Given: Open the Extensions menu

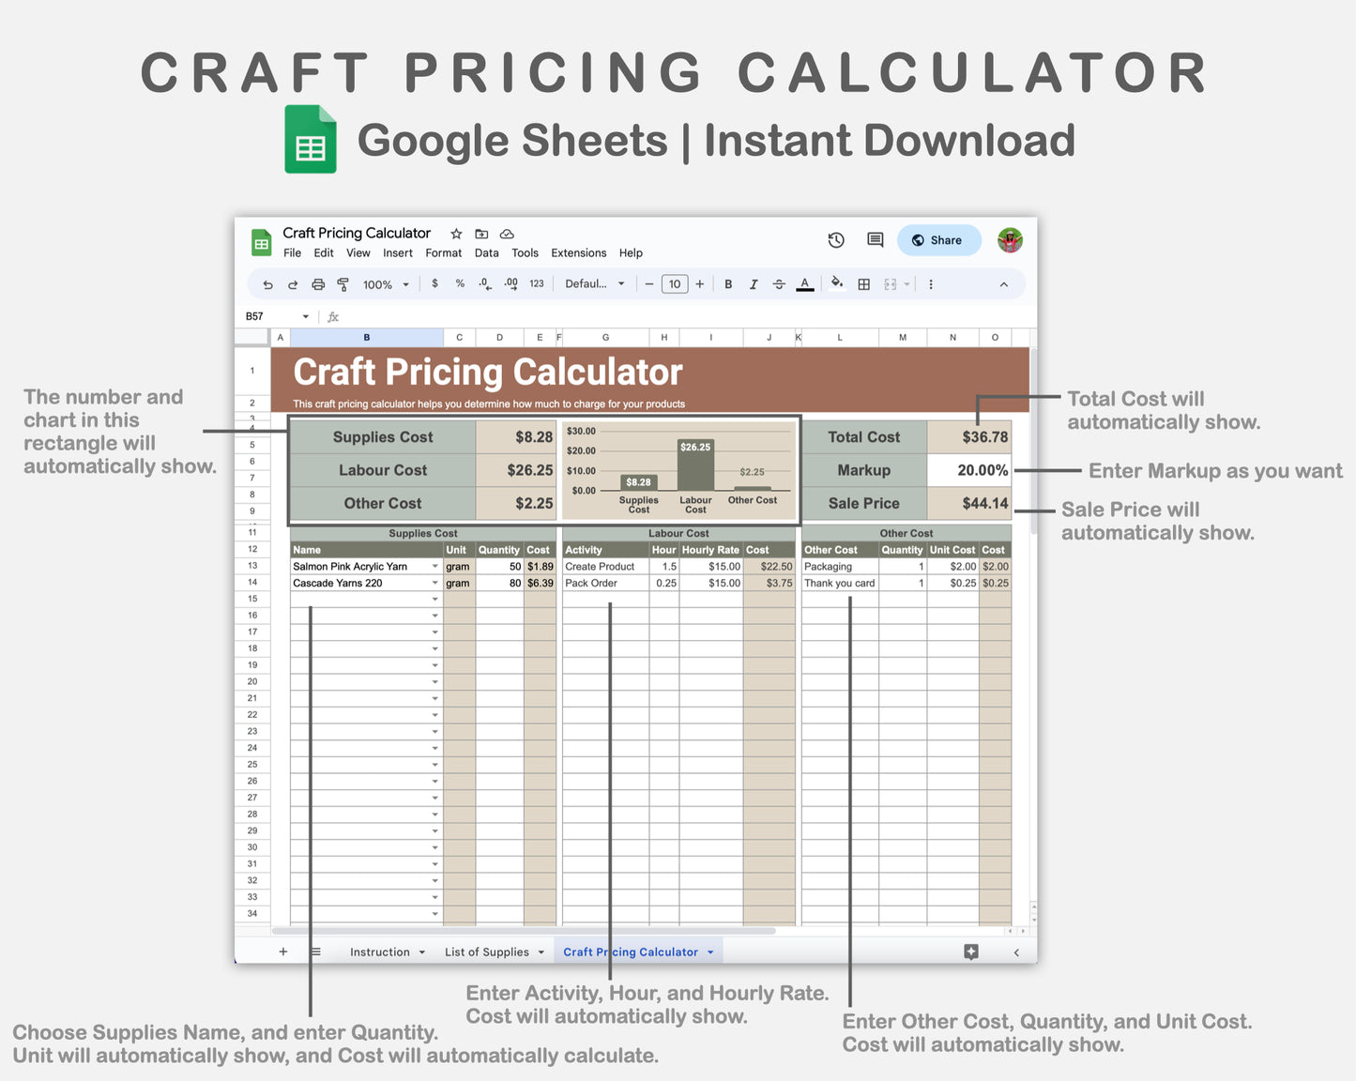Looking at the screenshot, I should [x=578, y=252].
